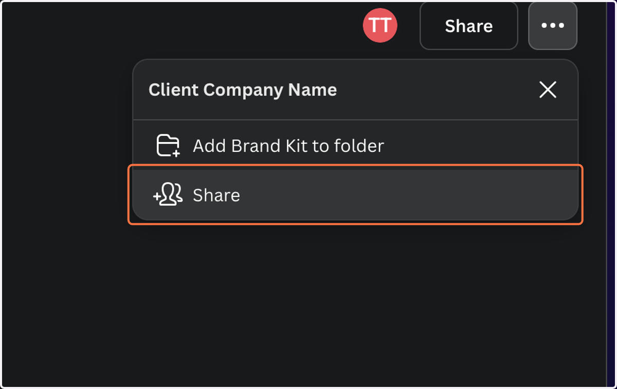View the TT profile circle
The height and width of the screenshot is (389, 617).
point(380,25)
